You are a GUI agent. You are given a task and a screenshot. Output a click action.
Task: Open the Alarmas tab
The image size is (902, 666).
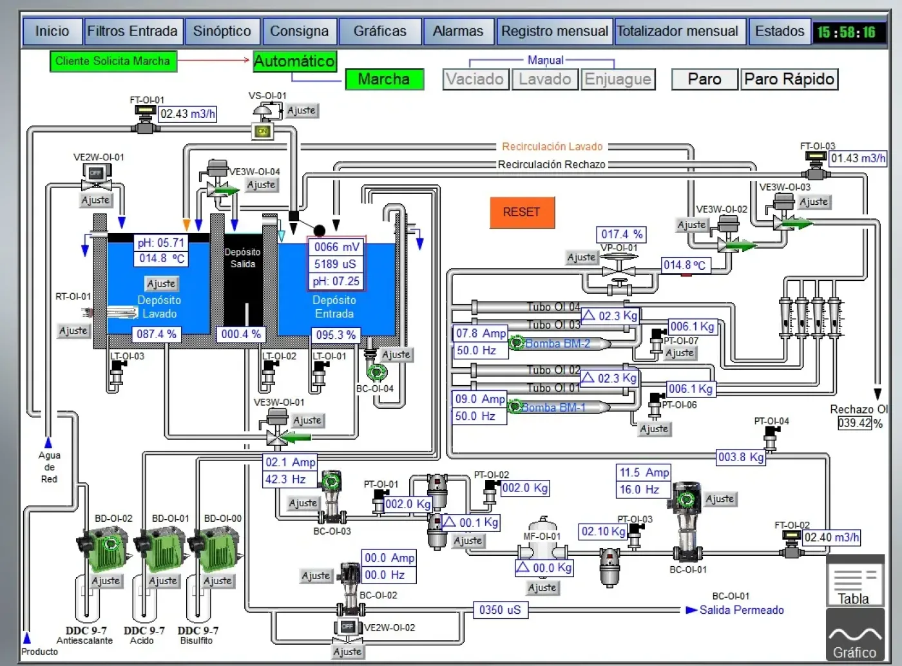pyautogui.click(x=458, y=31)
